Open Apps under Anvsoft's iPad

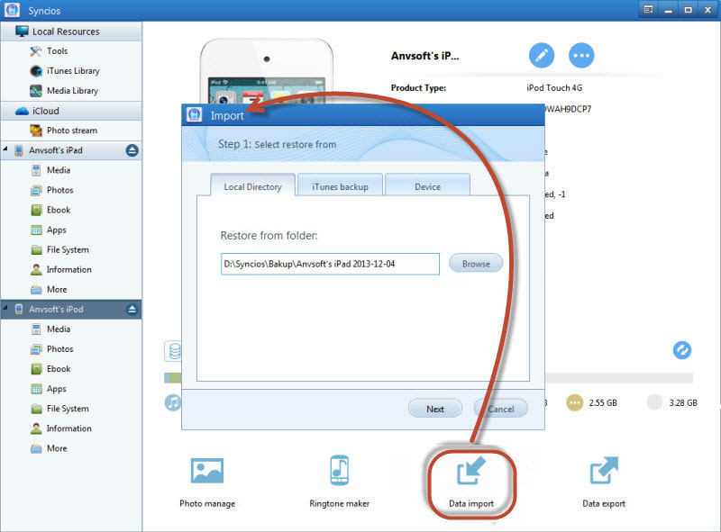[49, 230]
